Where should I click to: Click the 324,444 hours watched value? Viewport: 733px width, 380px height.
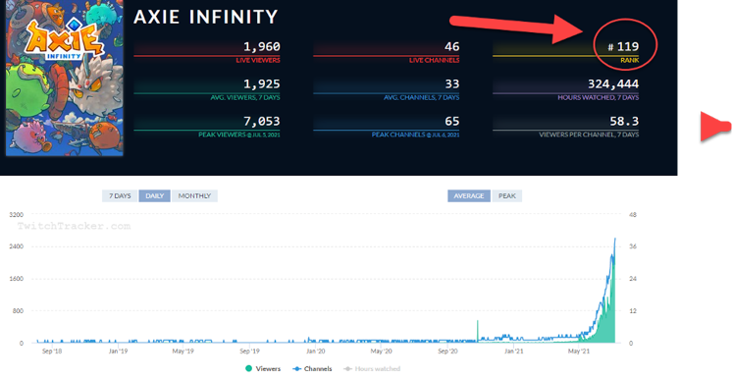tap(613, 83)
